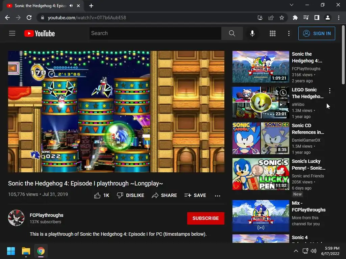Open Sonic the Hedgehog 4 1:09:21 thumbnail
This screenshot has height=259, width=346.
coord(261,67)
